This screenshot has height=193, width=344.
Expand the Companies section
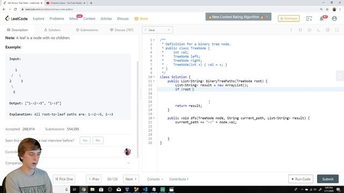click(x=128, y=163)
